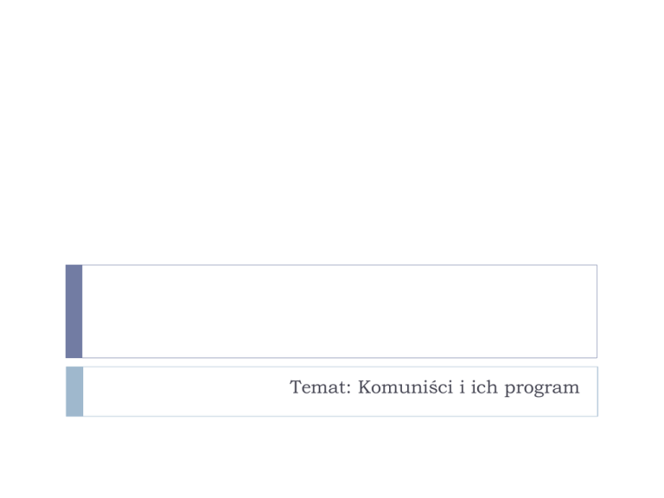This screenshot has width=664, height=498.
Task: Click the gap between title and subtitle boxes
Action: pyautogui.click(x=332, y=362)
